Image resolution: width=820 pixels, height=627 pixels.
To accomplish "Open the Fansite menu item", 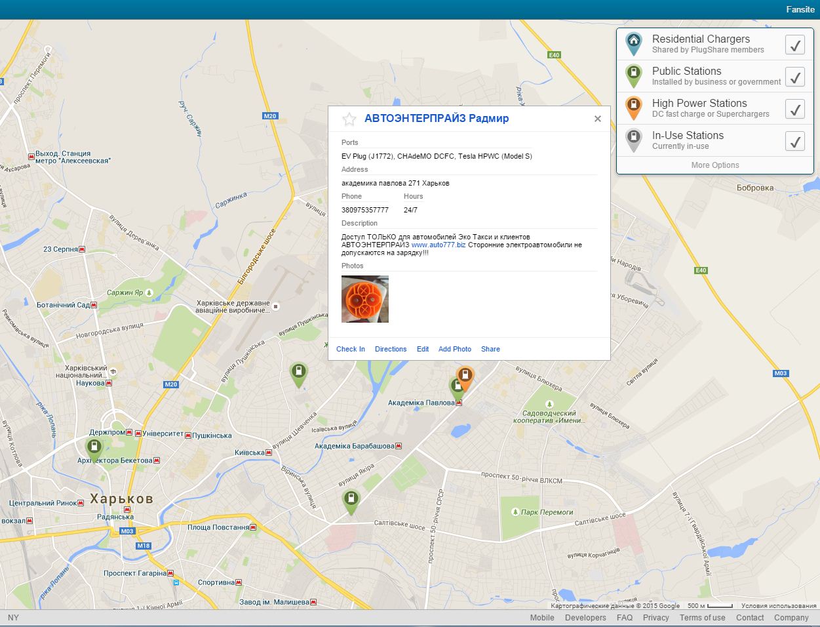I will click(800, 9).
